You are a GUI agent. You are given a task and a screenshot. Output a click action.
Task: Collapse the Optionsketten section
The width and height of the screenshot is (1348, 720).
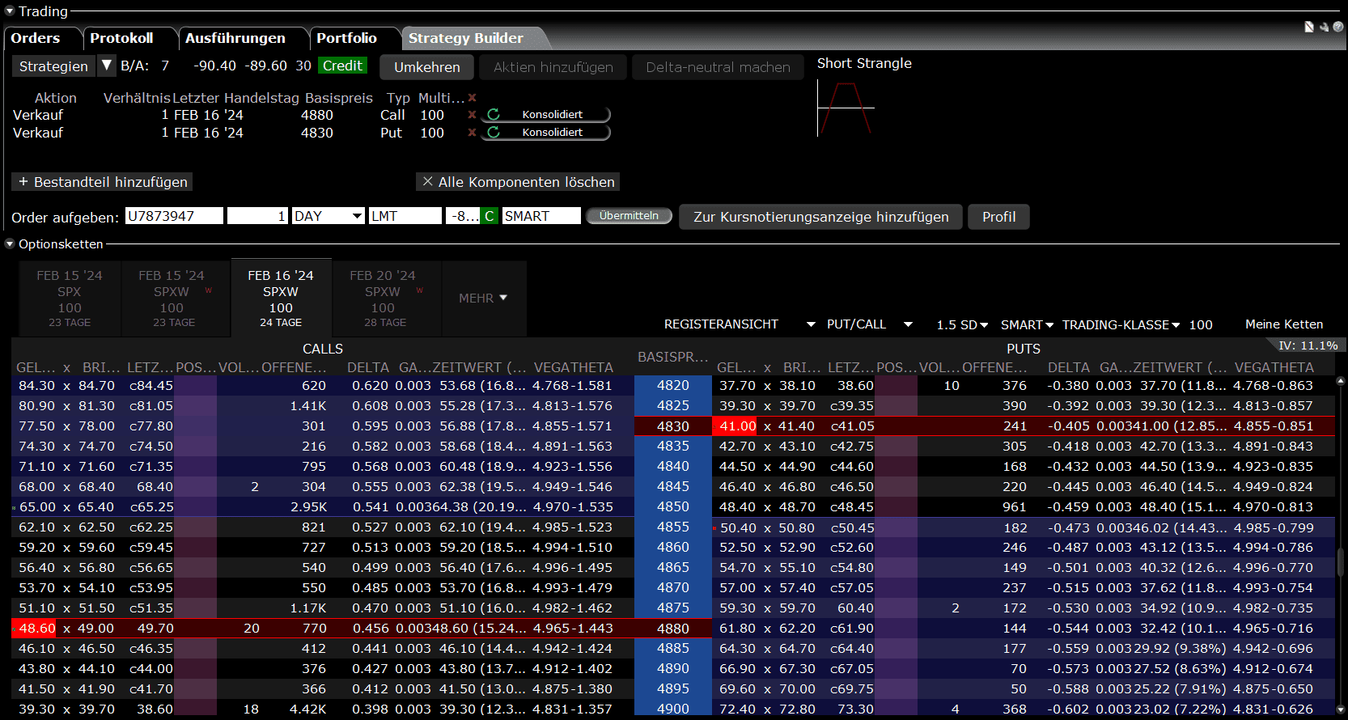click(10, 244)
